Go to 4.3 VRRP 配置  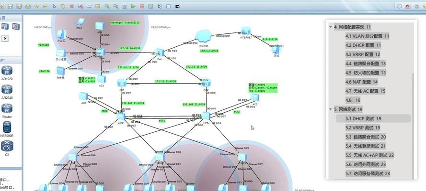[363, 54]
